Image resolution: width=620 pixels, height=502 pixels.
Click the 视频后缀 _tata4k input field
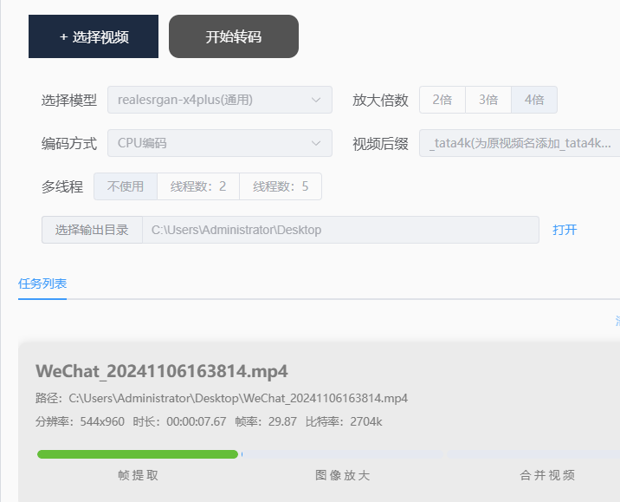(521, 143)
